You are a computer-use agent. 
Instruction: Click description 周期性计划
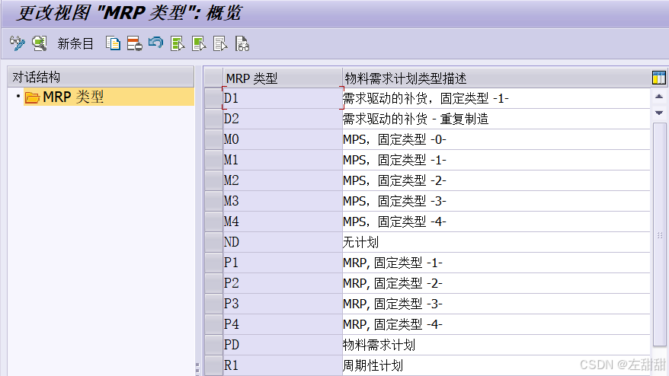(x=496, y=365)
